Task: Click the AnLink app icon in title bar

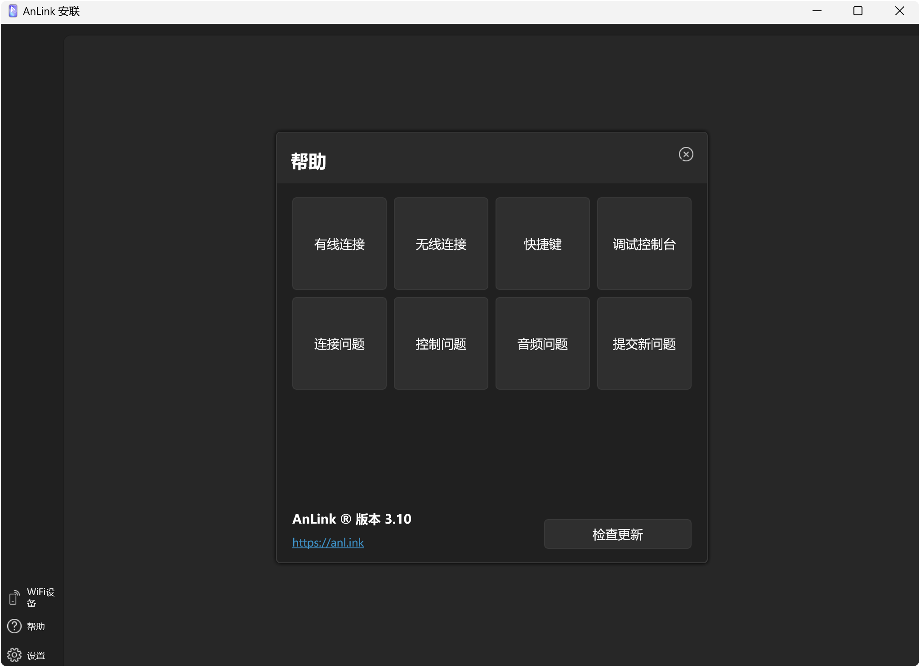Action: (x=13, y=10)
